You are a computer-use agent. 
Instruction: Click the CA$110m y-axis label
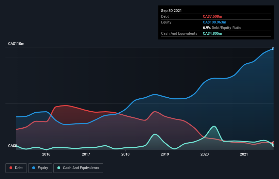click(16, 44)
